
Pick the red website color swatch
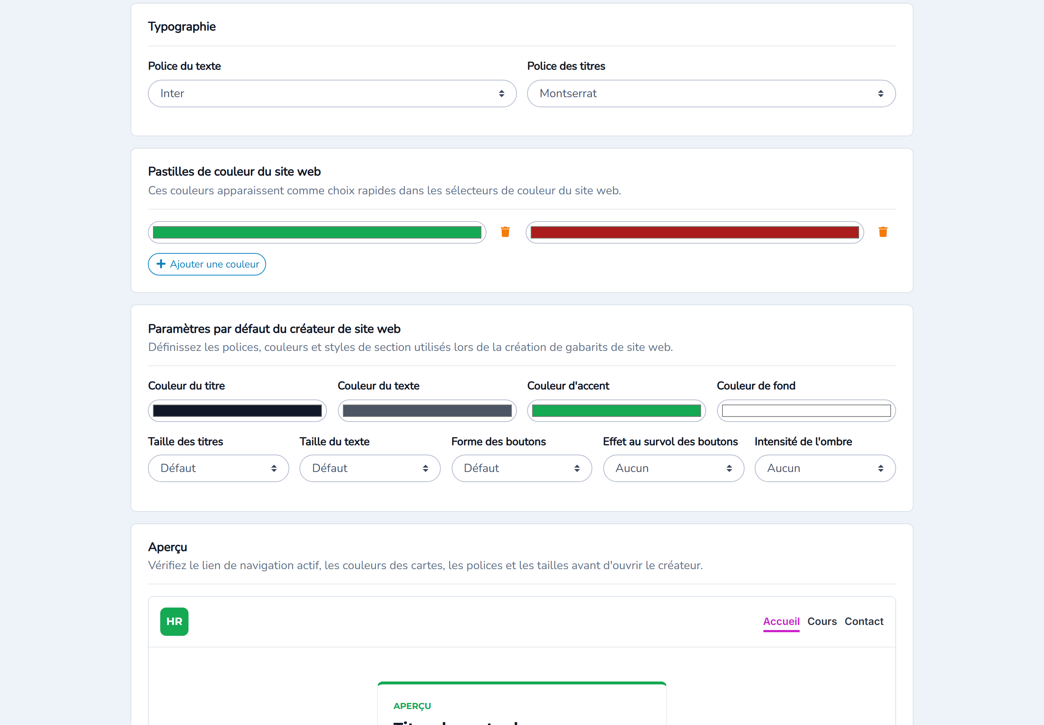695,233
